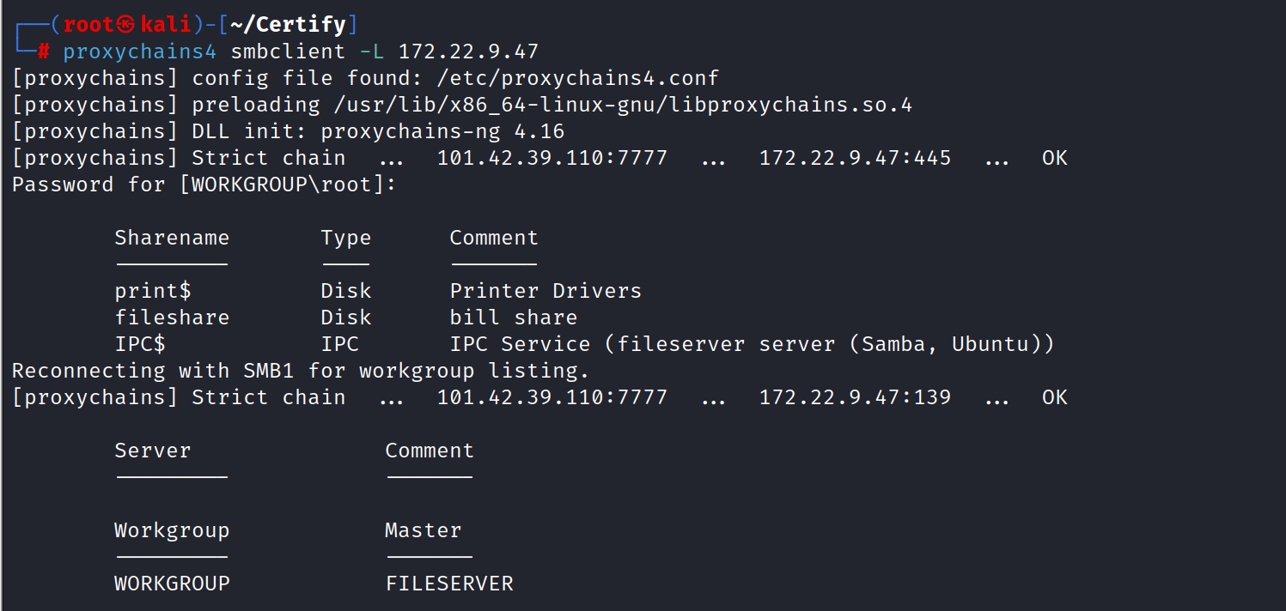Click the Password for [WORKGROUP\root] prompt line
Screen dimensions: 1286x611
pyautogui.click(x=204, y=185)
